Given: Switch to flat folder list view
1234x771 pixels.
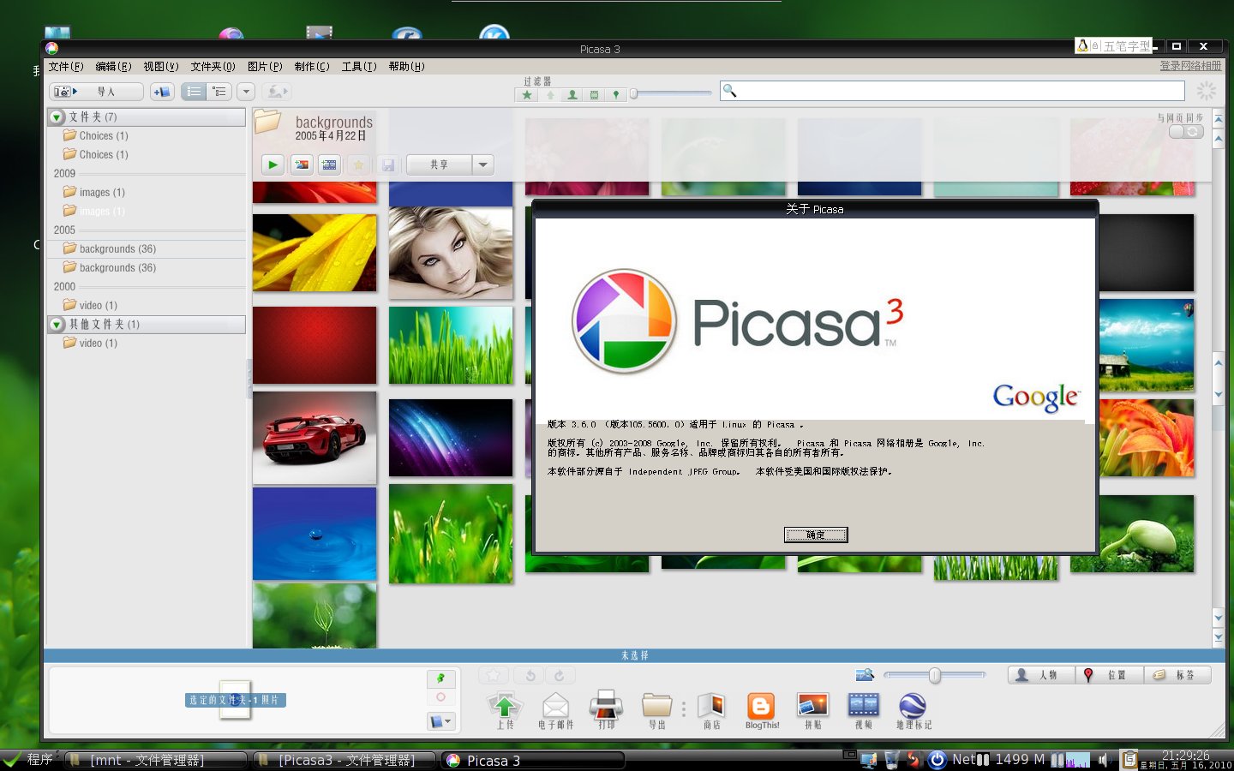Looking at the screenshot, I should (195, 92).
